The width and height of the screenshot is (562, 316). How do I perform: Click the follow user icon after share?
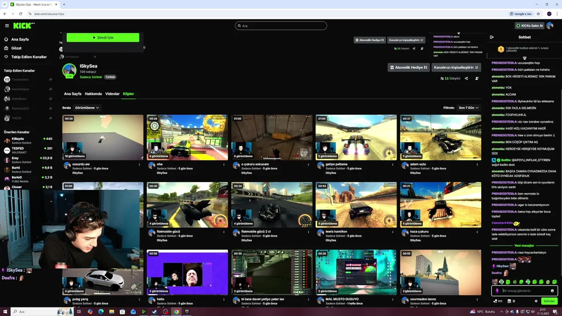tap(477, 79)
